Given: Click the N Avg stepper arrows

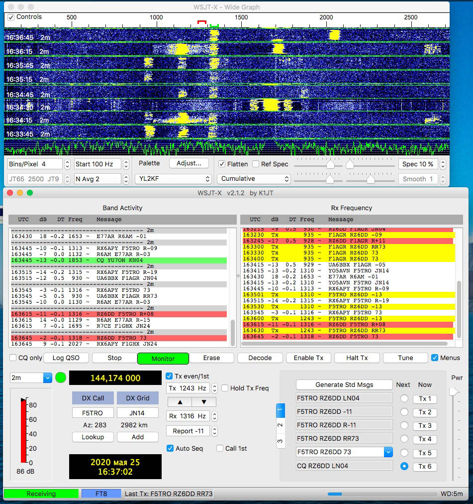Looking at the screenshot, I should (126, 179).
